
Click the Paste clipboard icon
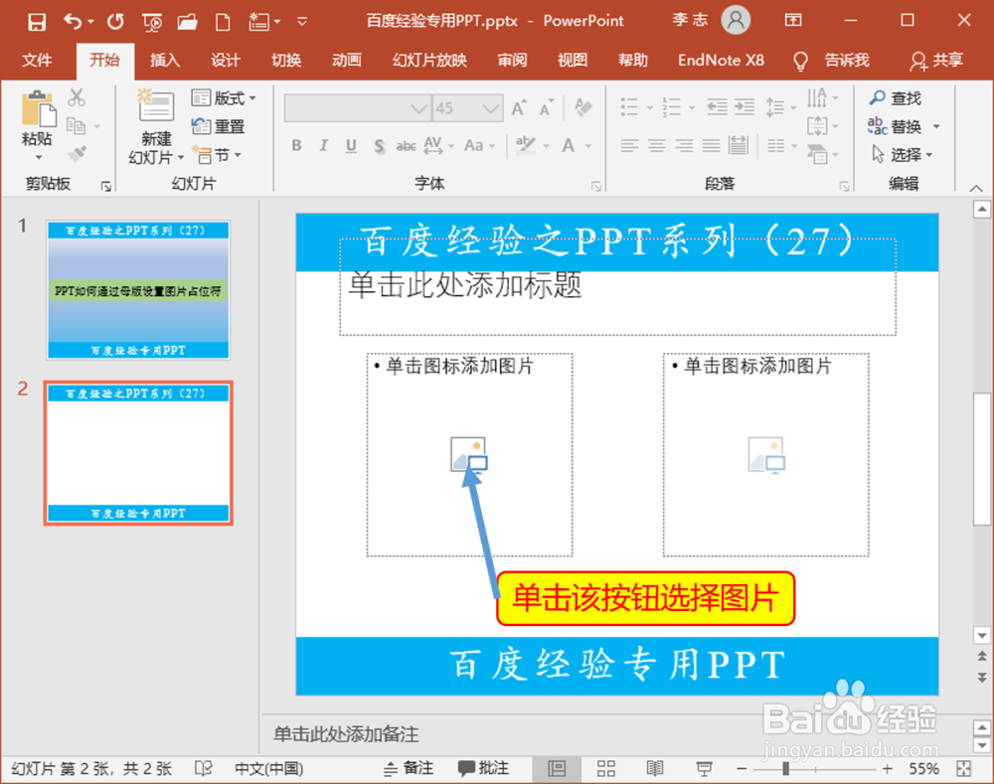coord(38,109)
